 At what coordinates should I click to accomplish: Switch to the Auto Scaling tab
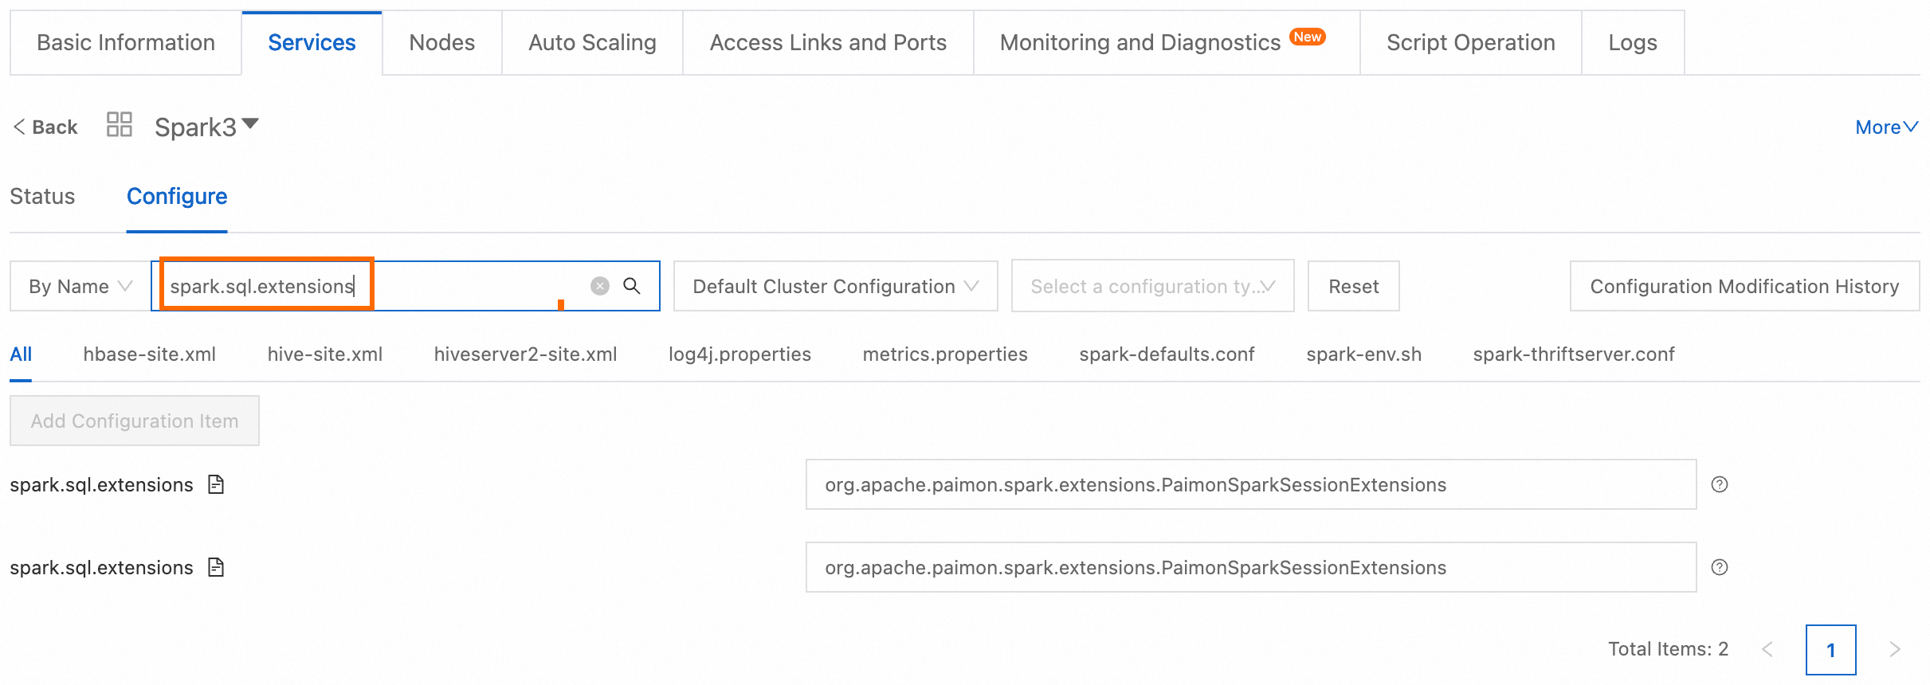point(592,43)
